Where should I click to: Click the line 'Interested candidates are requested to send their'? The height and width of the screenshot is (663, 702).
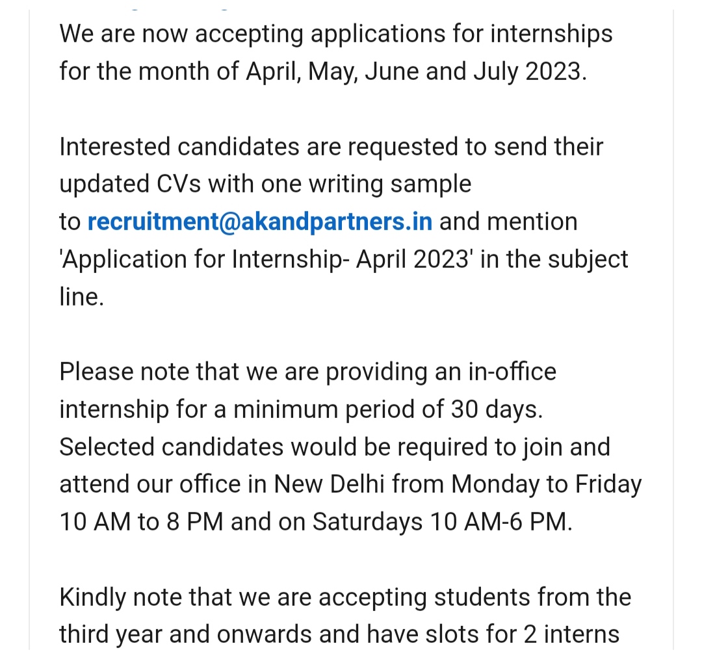331,147
